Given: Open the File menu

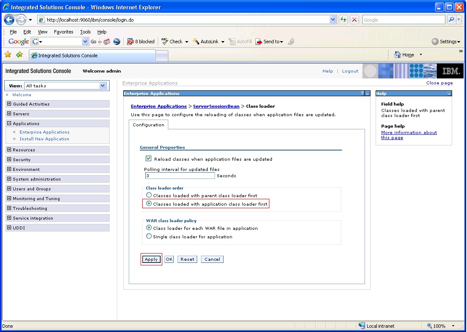Looking at the screenshot, I should point(13,32).
